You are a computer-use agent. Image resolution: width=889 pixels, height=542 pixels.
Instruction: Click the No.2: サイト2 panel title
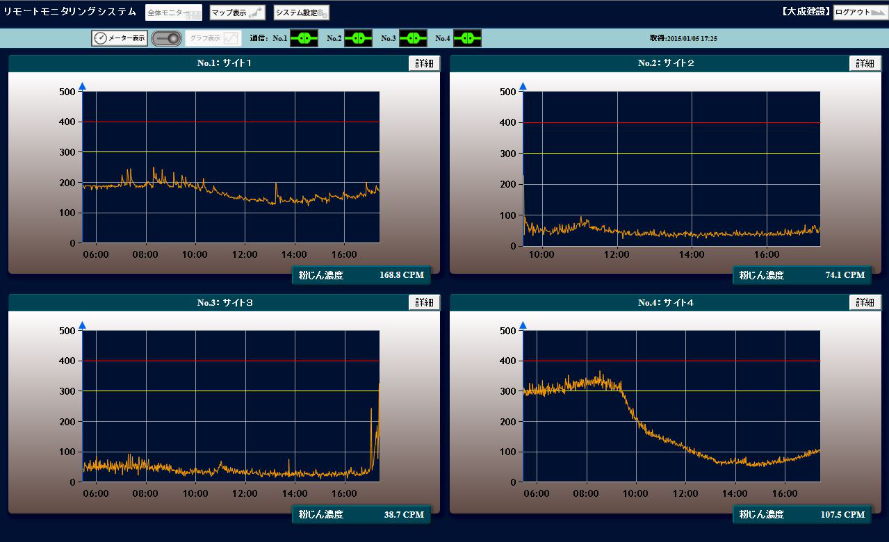[x=666, y=63]
